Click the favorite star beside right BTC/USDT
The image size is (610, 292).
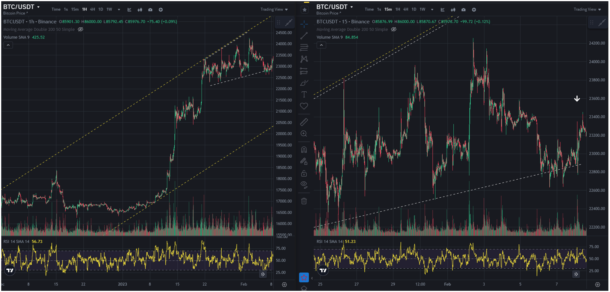[x=304, y=9]
